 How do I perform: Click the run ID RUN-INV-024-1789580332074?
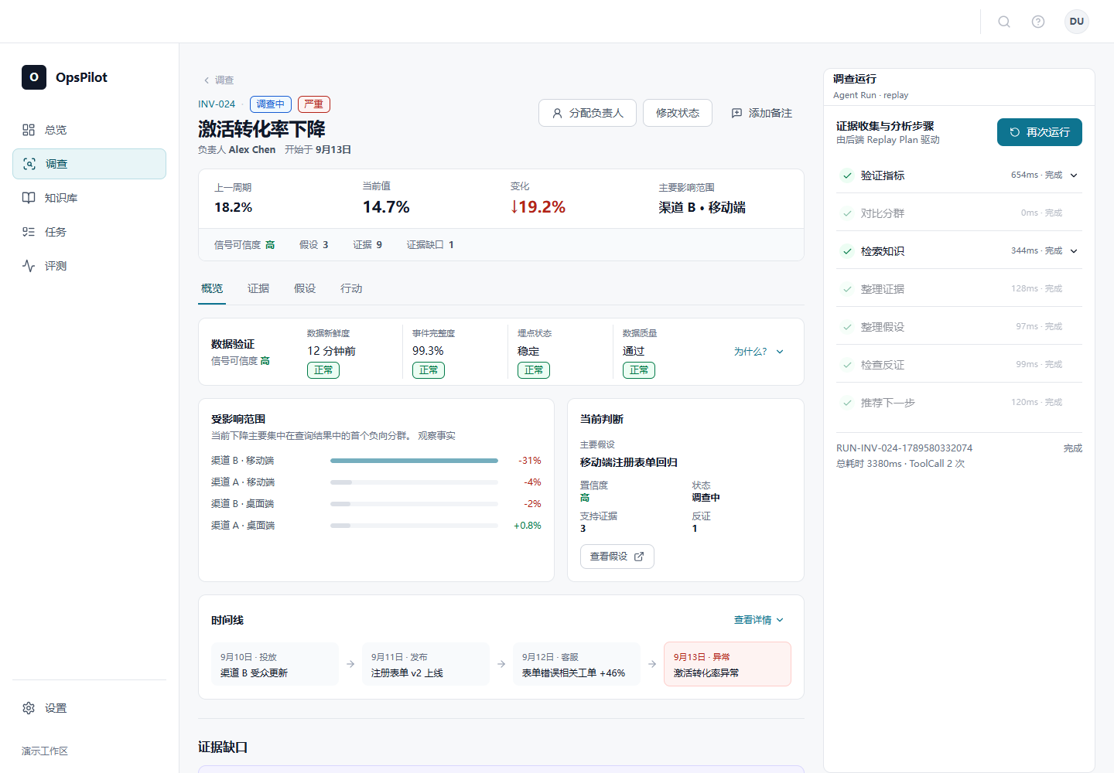point(904,448)
